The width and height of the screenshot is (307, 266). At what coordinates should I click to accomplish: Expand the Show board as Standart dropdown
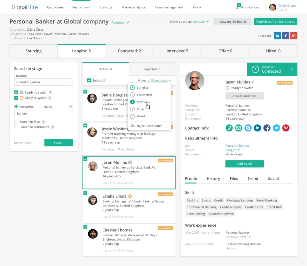[x=201, y=22]
